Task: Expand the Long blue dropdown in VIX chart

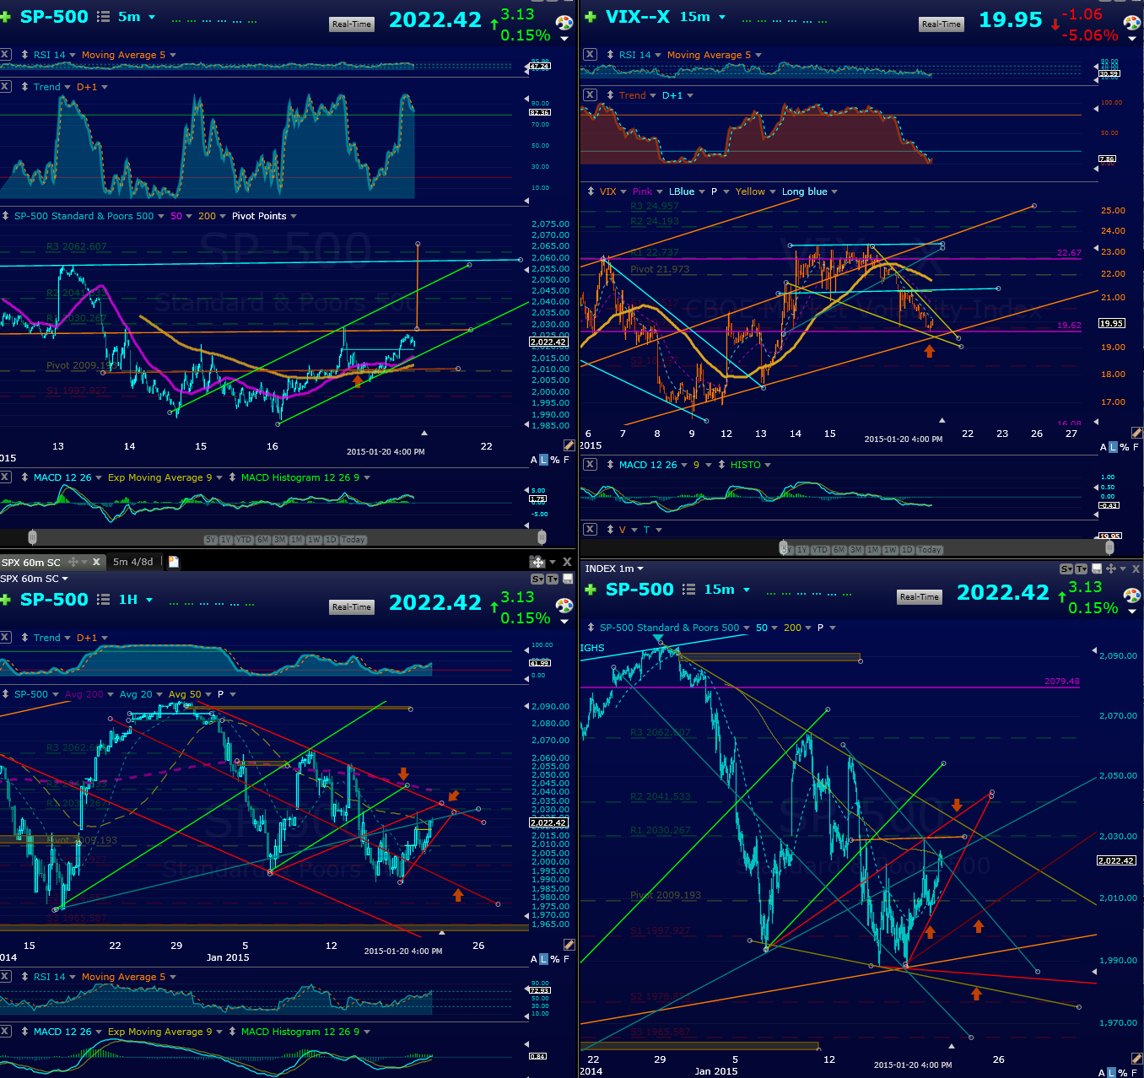Action: (x=834, y=191)
